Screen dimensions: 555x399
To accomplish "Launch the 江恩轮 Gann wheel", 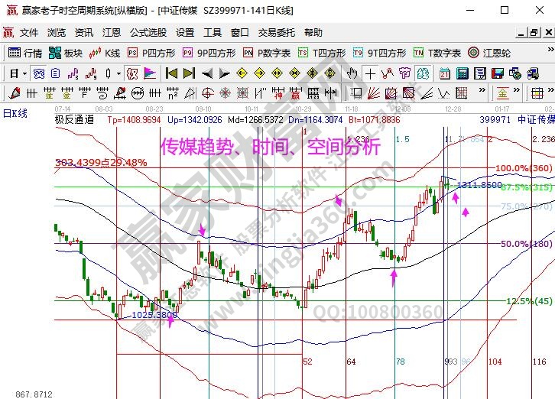I will [488, 53].
